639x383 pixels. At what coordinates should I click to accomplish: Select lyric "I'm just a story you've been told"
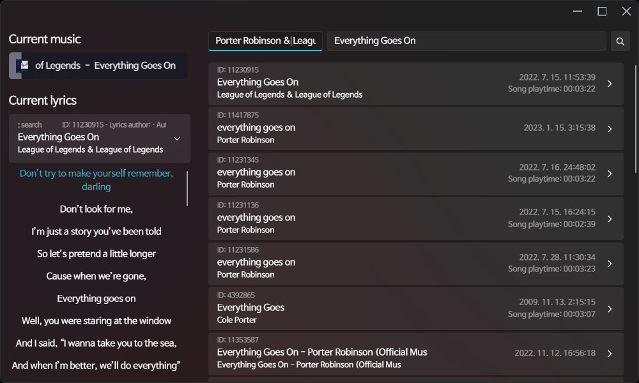pos(96,231)
